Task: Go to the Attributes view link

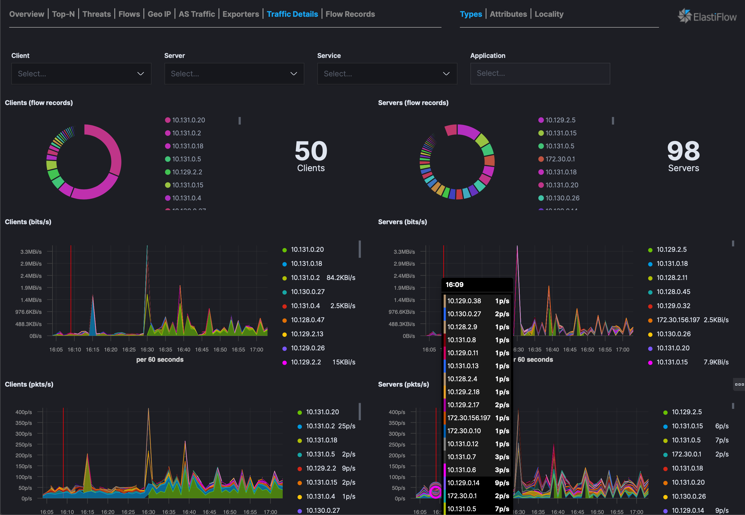Action: tap(508, 14)
